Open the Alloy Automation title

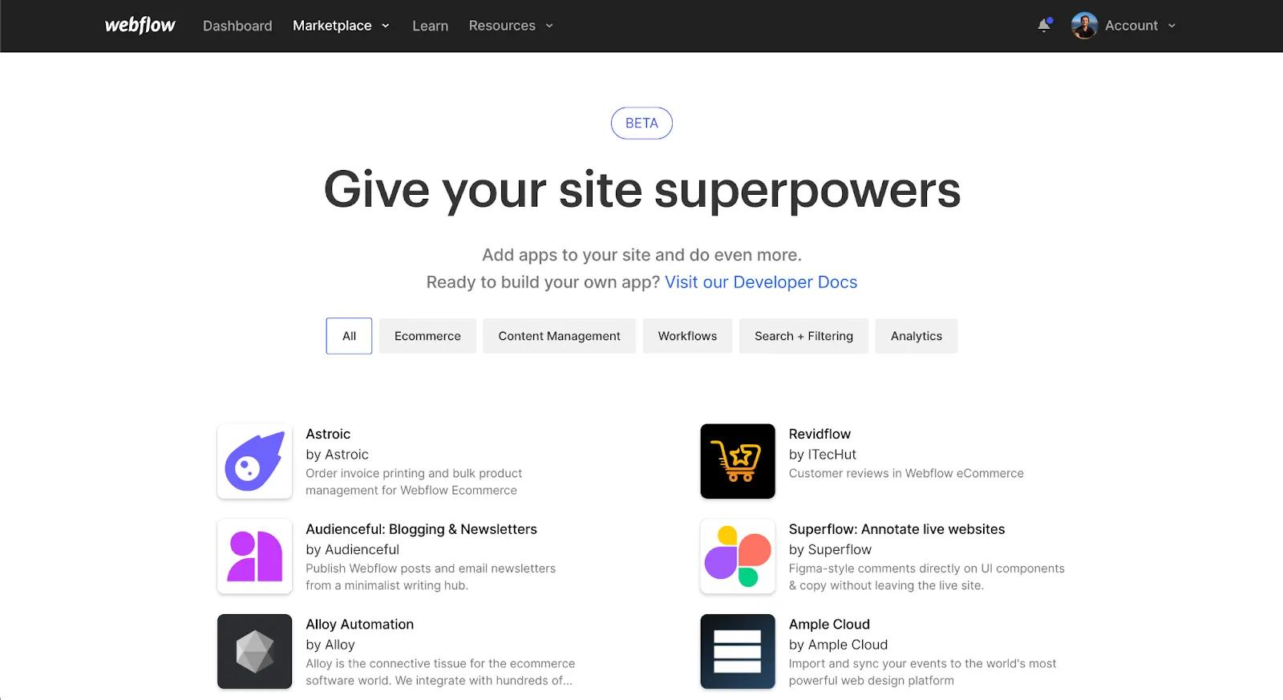tap(359, 625)
